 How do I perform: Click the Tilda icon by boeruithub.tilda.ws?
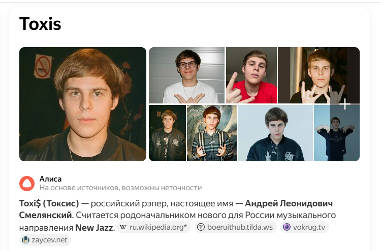[201, 227]
